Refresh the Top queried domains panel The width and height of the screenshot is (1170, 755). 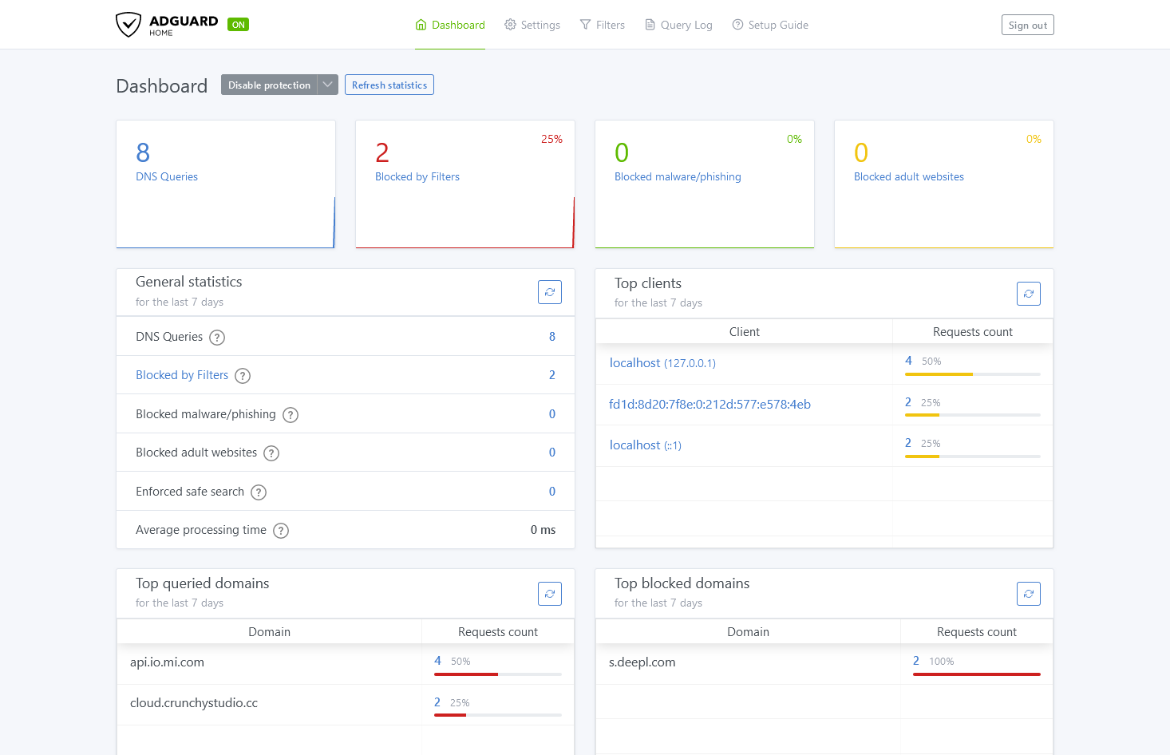click(549, 594)
